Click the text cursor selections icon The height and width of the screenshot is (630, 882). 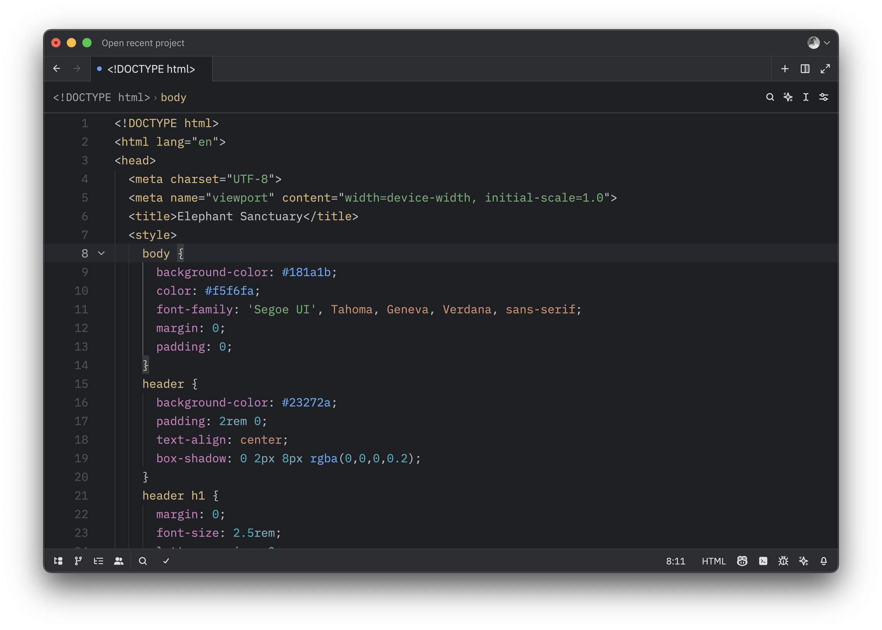tap(806, 97)
